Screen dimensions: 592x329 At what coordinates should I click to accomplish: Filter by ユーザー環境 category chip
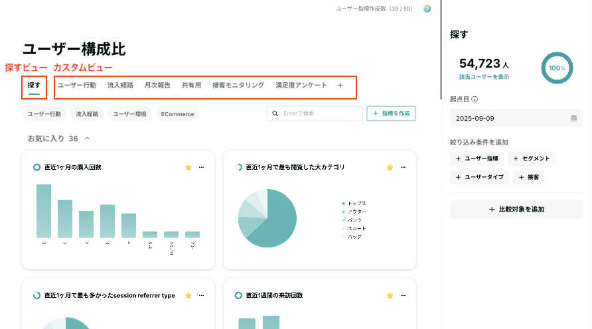[129, 114]
